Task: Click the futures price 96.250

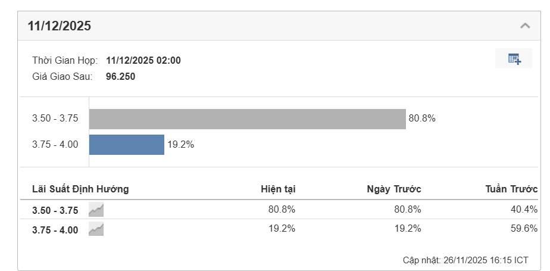Action: pyautogui.click(x=121, y=76)
